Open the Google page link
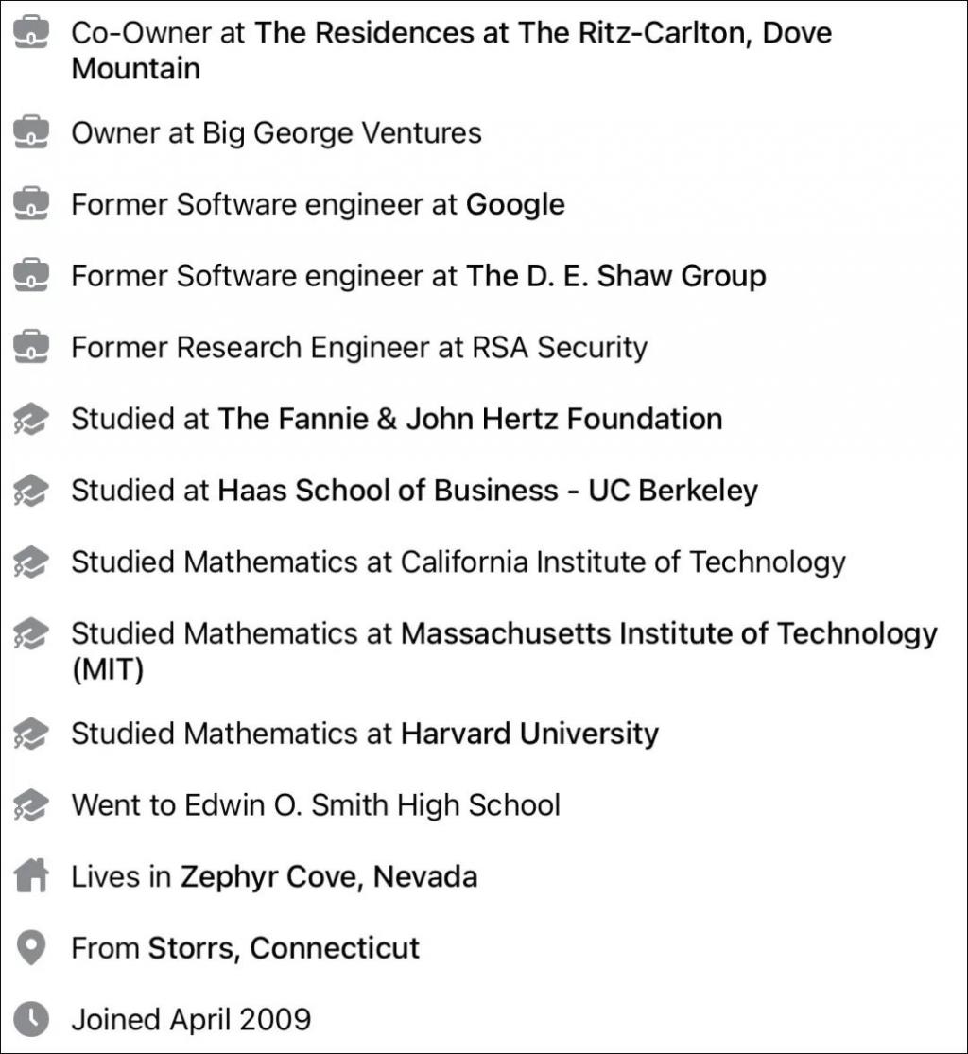This screenshot has height=1054, width=968. tap(515, 205)
